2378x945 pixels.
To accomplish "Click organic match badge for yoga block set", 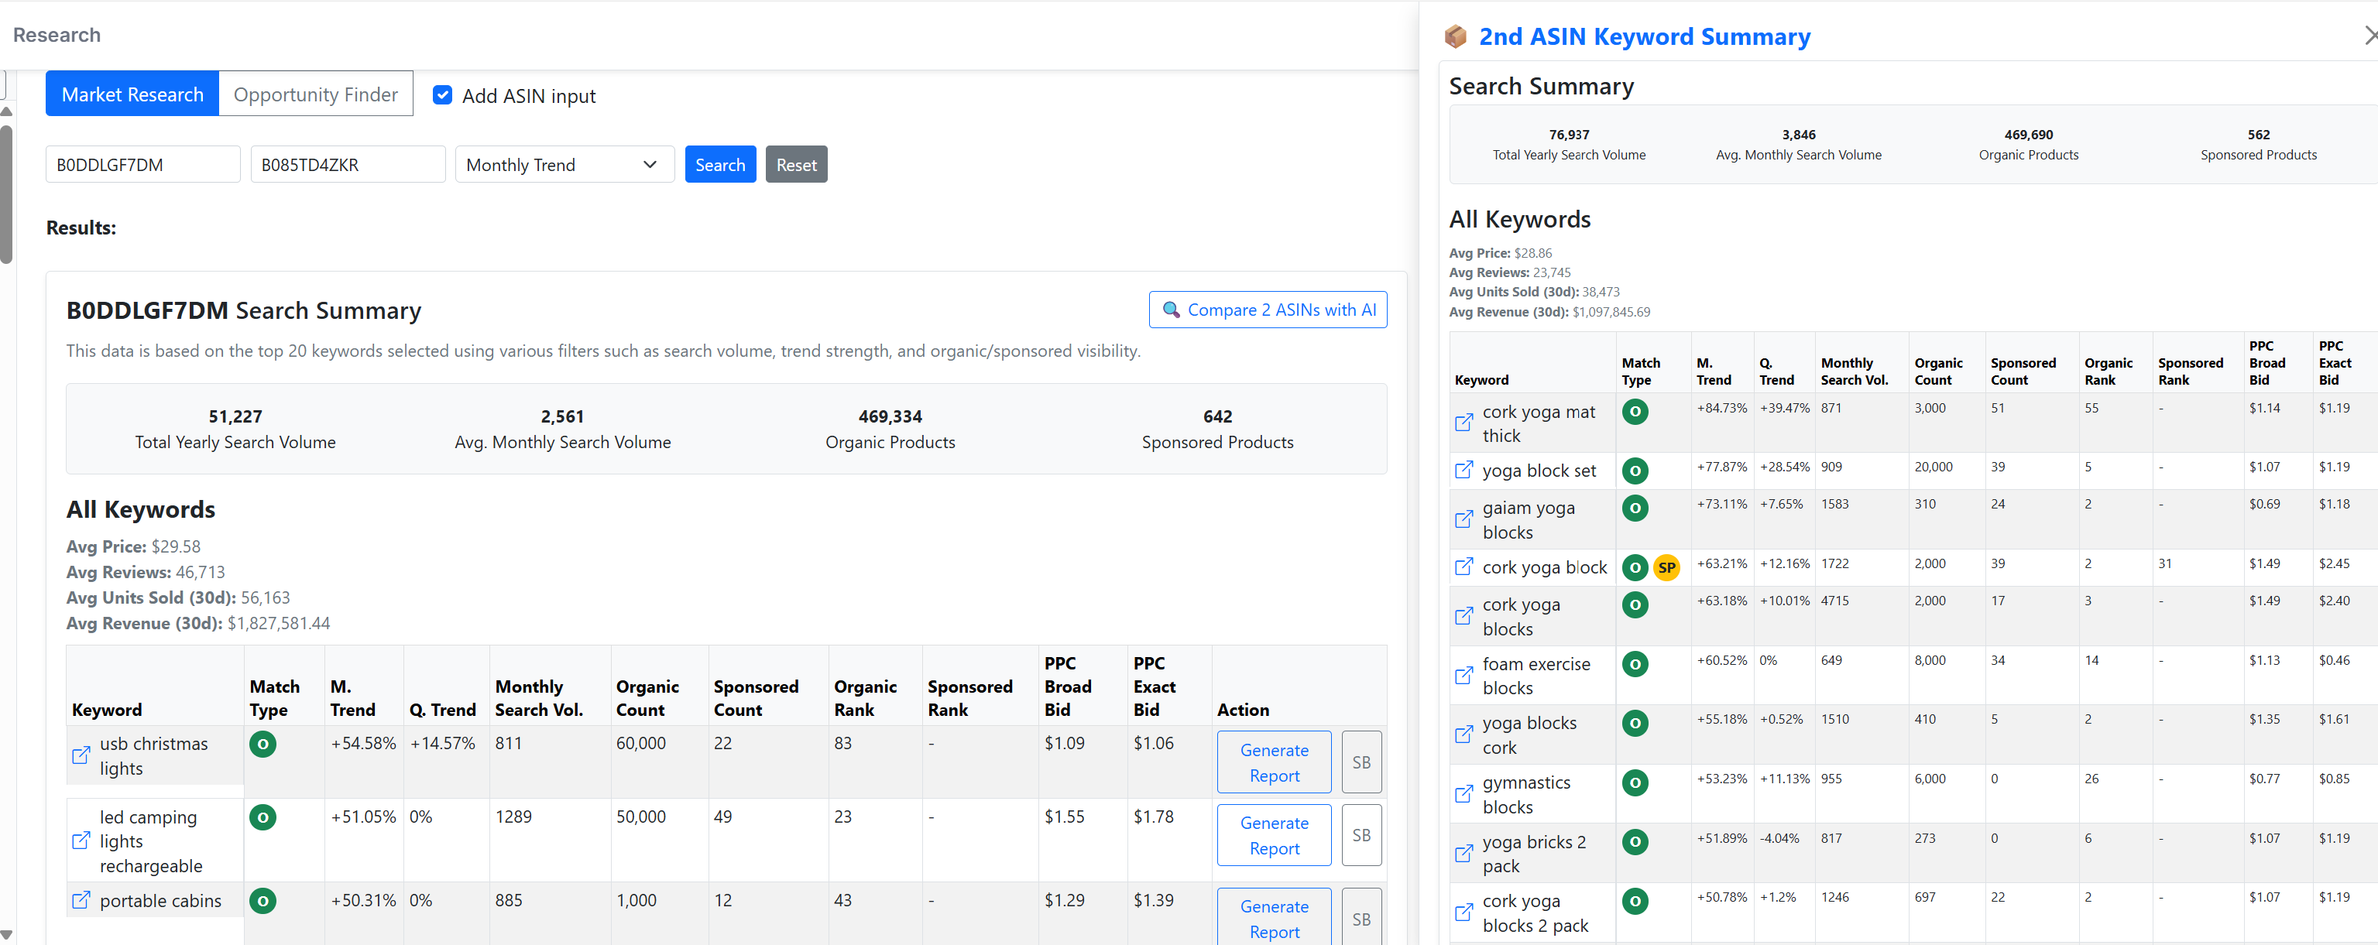I will [1635, 471].
